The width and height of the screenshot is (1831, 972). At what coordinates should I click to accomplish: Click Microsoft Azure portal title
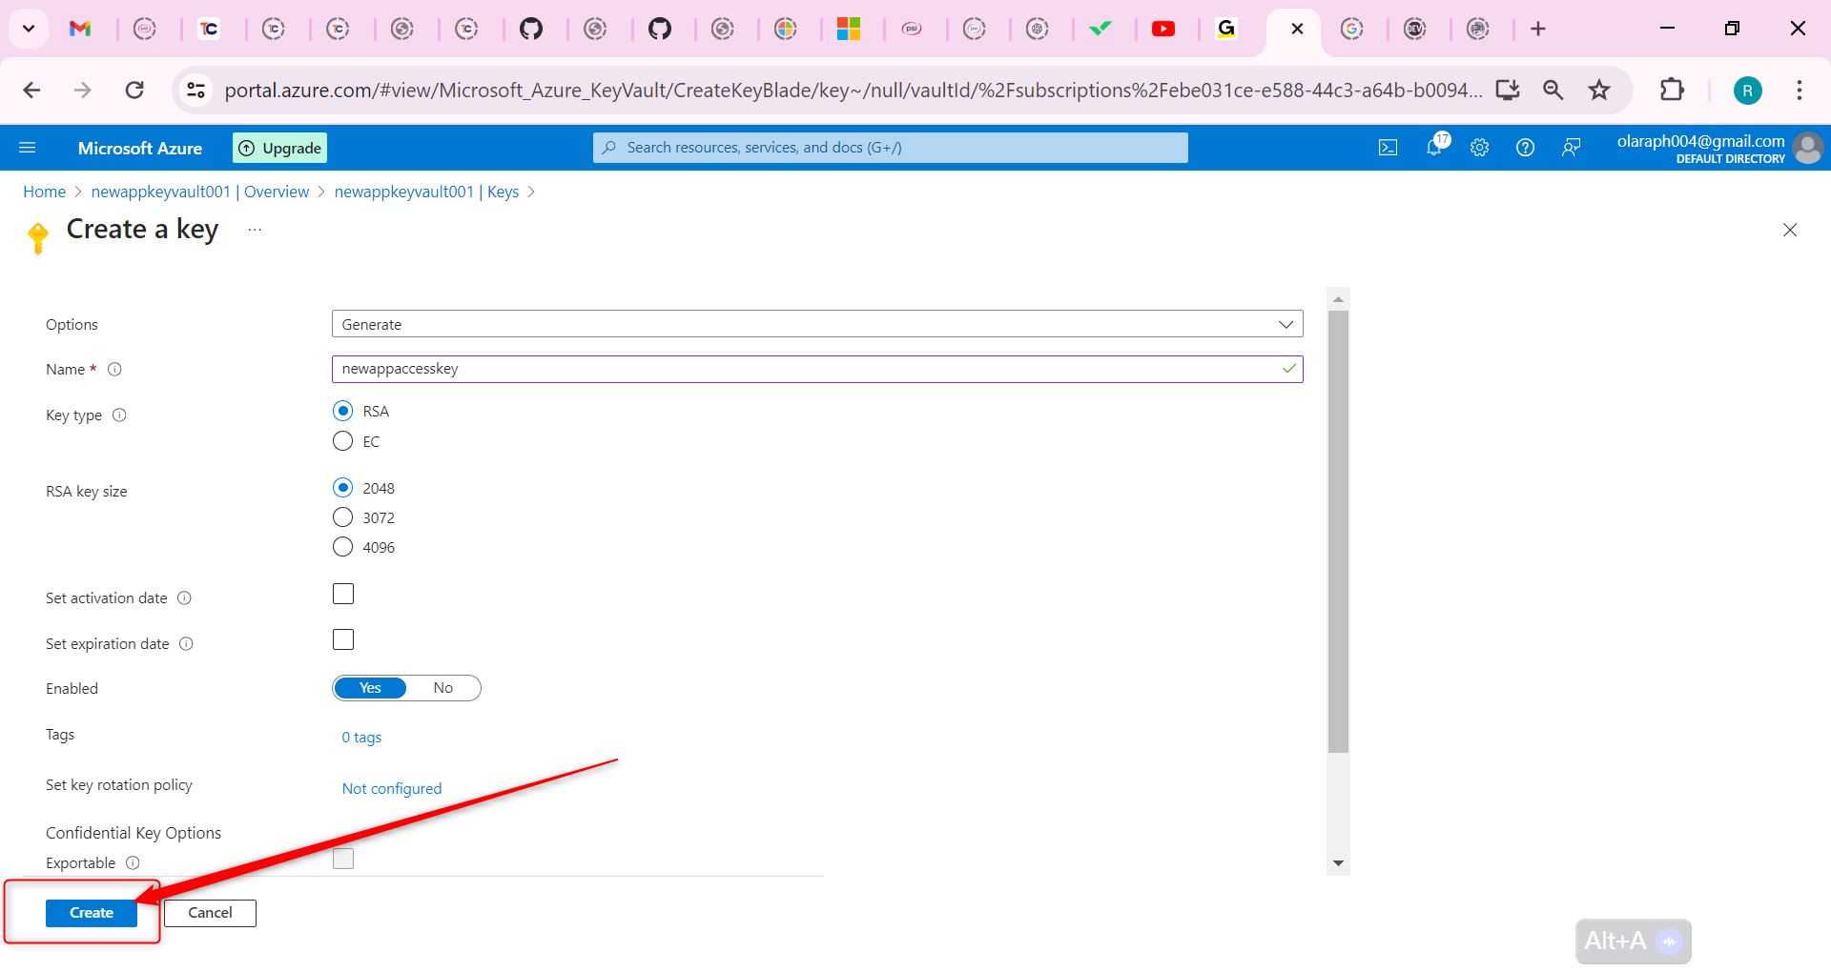coord(140,149)
